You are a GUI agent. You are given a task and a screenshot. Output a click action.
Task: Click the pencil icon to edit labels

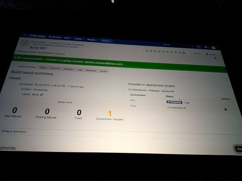41,95
